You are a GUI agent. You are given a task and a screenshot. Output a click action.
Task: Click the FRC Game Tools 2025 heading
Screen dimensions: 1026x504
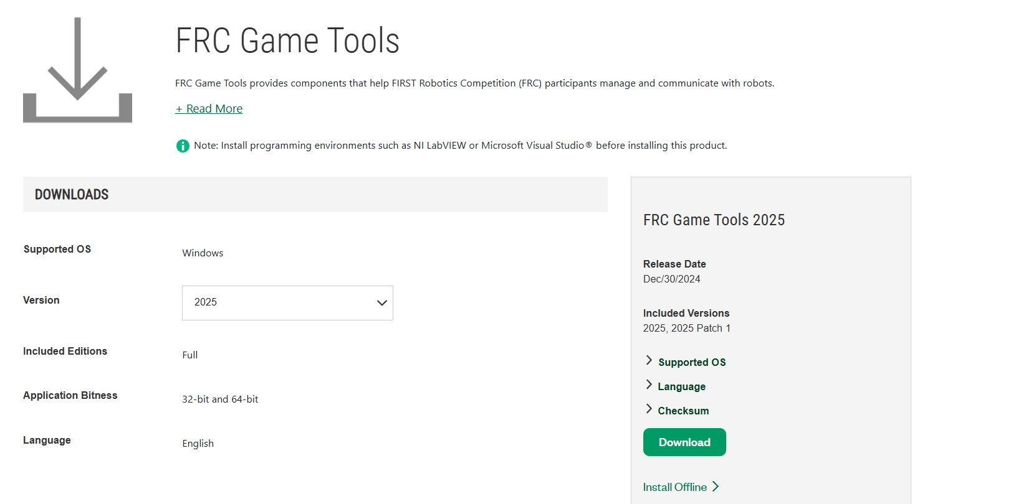click(714, 220)
